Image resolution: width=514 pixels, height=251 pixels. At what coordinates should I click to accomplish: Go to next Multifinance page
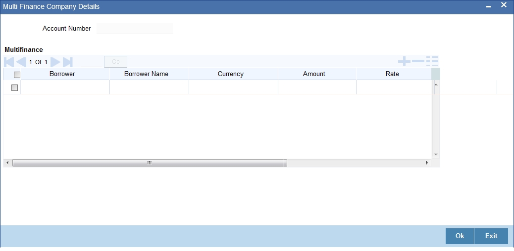(55, 62)
